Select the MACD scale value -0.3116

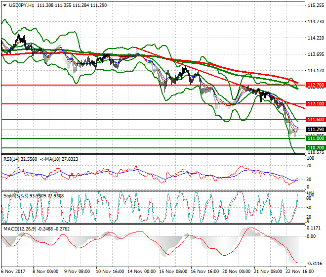[x=314, y=264]
